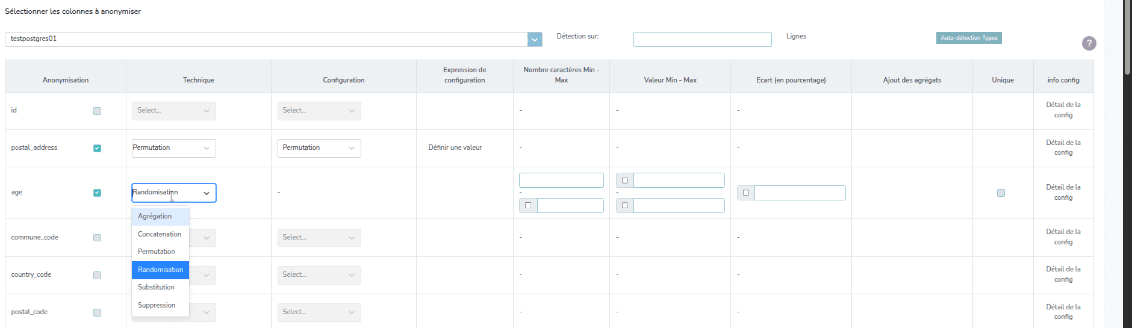Open Détail de la config for age
The image size is (1132, 328).
[1063, 192]
